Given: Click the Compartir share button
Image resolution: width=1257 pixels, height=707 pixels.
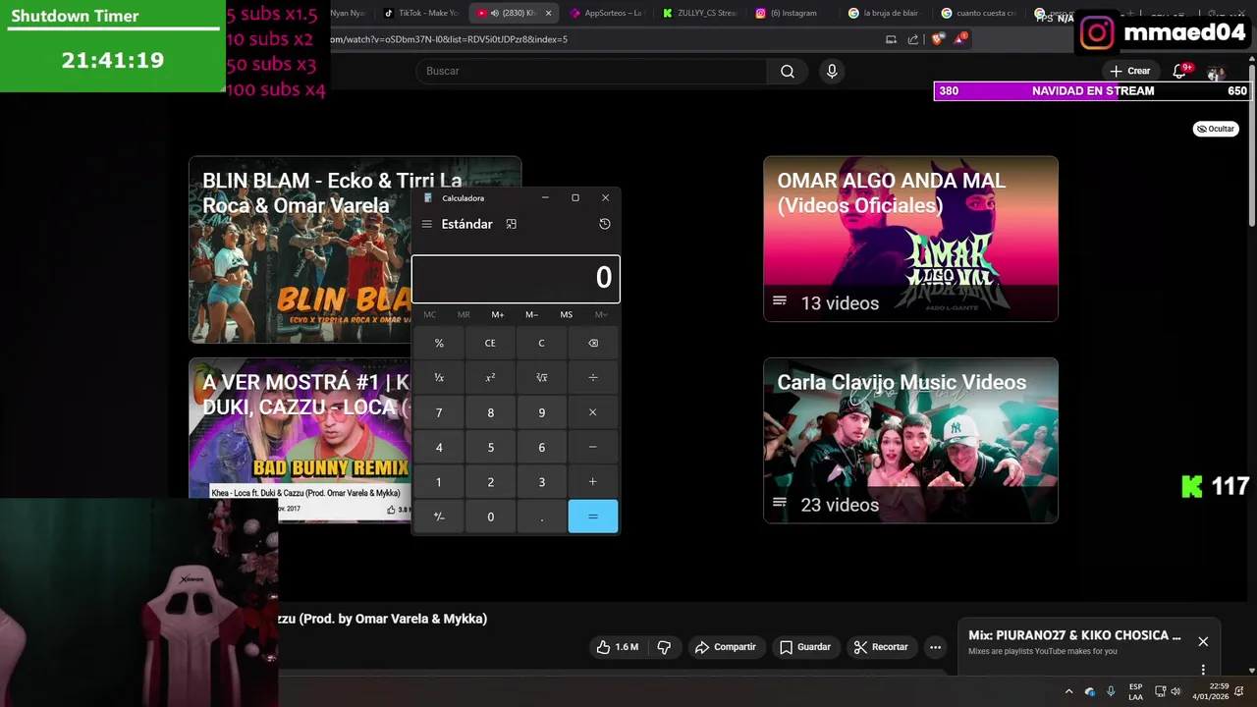Looking at the screenshot, I should tap(726, 647).
